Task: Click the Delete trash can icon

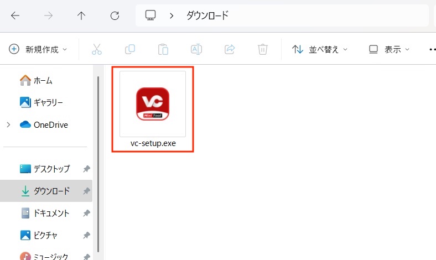Action: point(263,49)
